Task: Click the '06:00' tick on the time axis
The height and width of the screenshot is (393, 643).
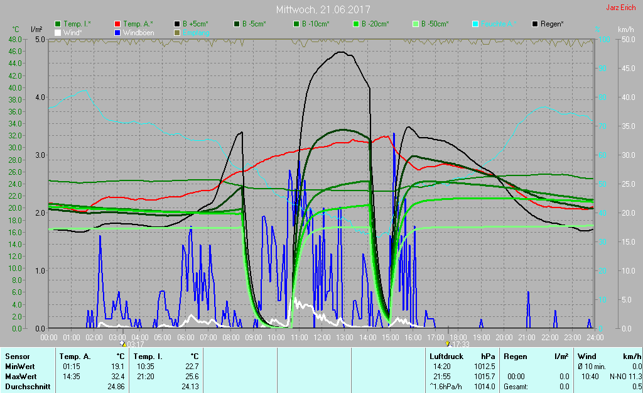Action: (x=185, y=337)
